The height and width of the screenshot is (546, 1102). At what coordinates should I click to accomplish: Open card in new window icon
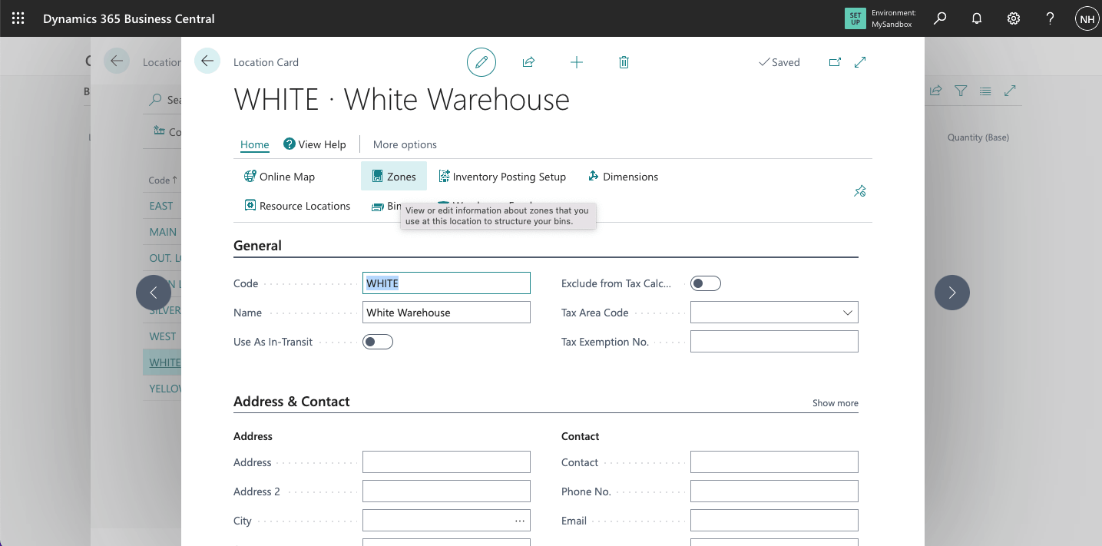835,62
